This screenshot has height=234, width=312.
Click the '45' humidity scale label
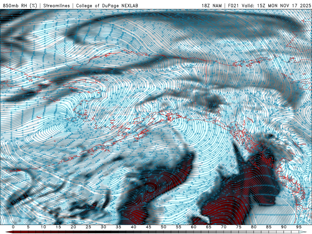pos(149,227)
